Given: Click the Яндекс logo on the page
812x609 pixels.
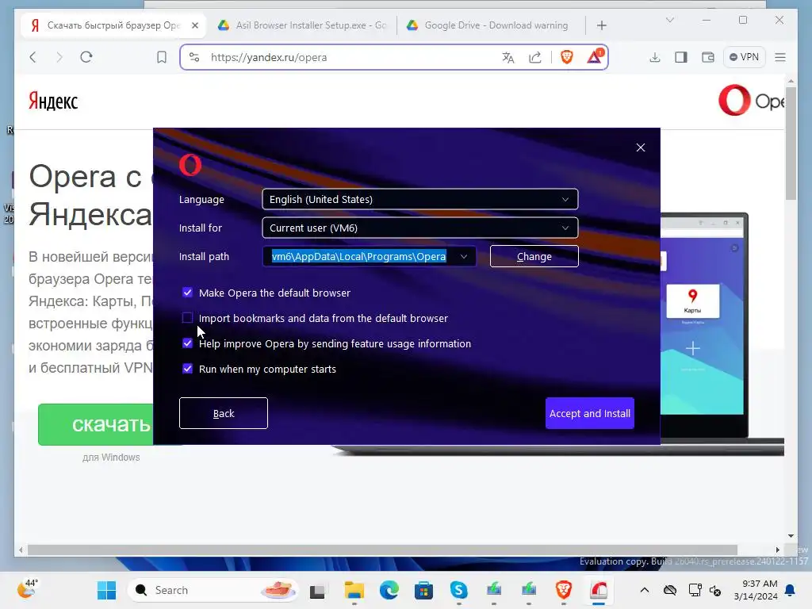Looking at the screenshot, I should (53, 101).
